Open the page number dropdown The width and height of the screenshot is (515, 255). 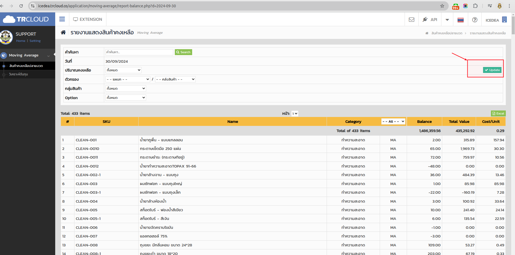(295, 113)
